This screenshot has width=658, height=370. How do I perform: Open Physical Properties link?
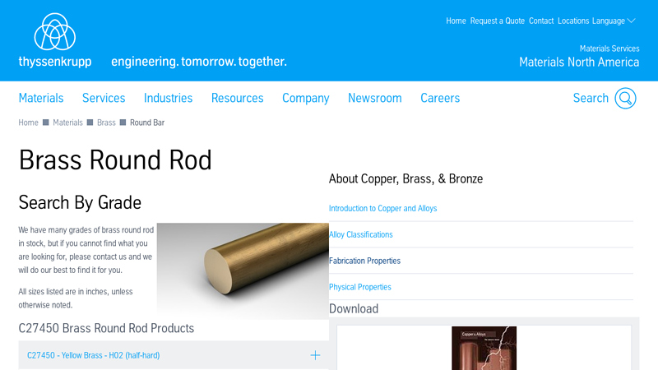tap(360, 287)
